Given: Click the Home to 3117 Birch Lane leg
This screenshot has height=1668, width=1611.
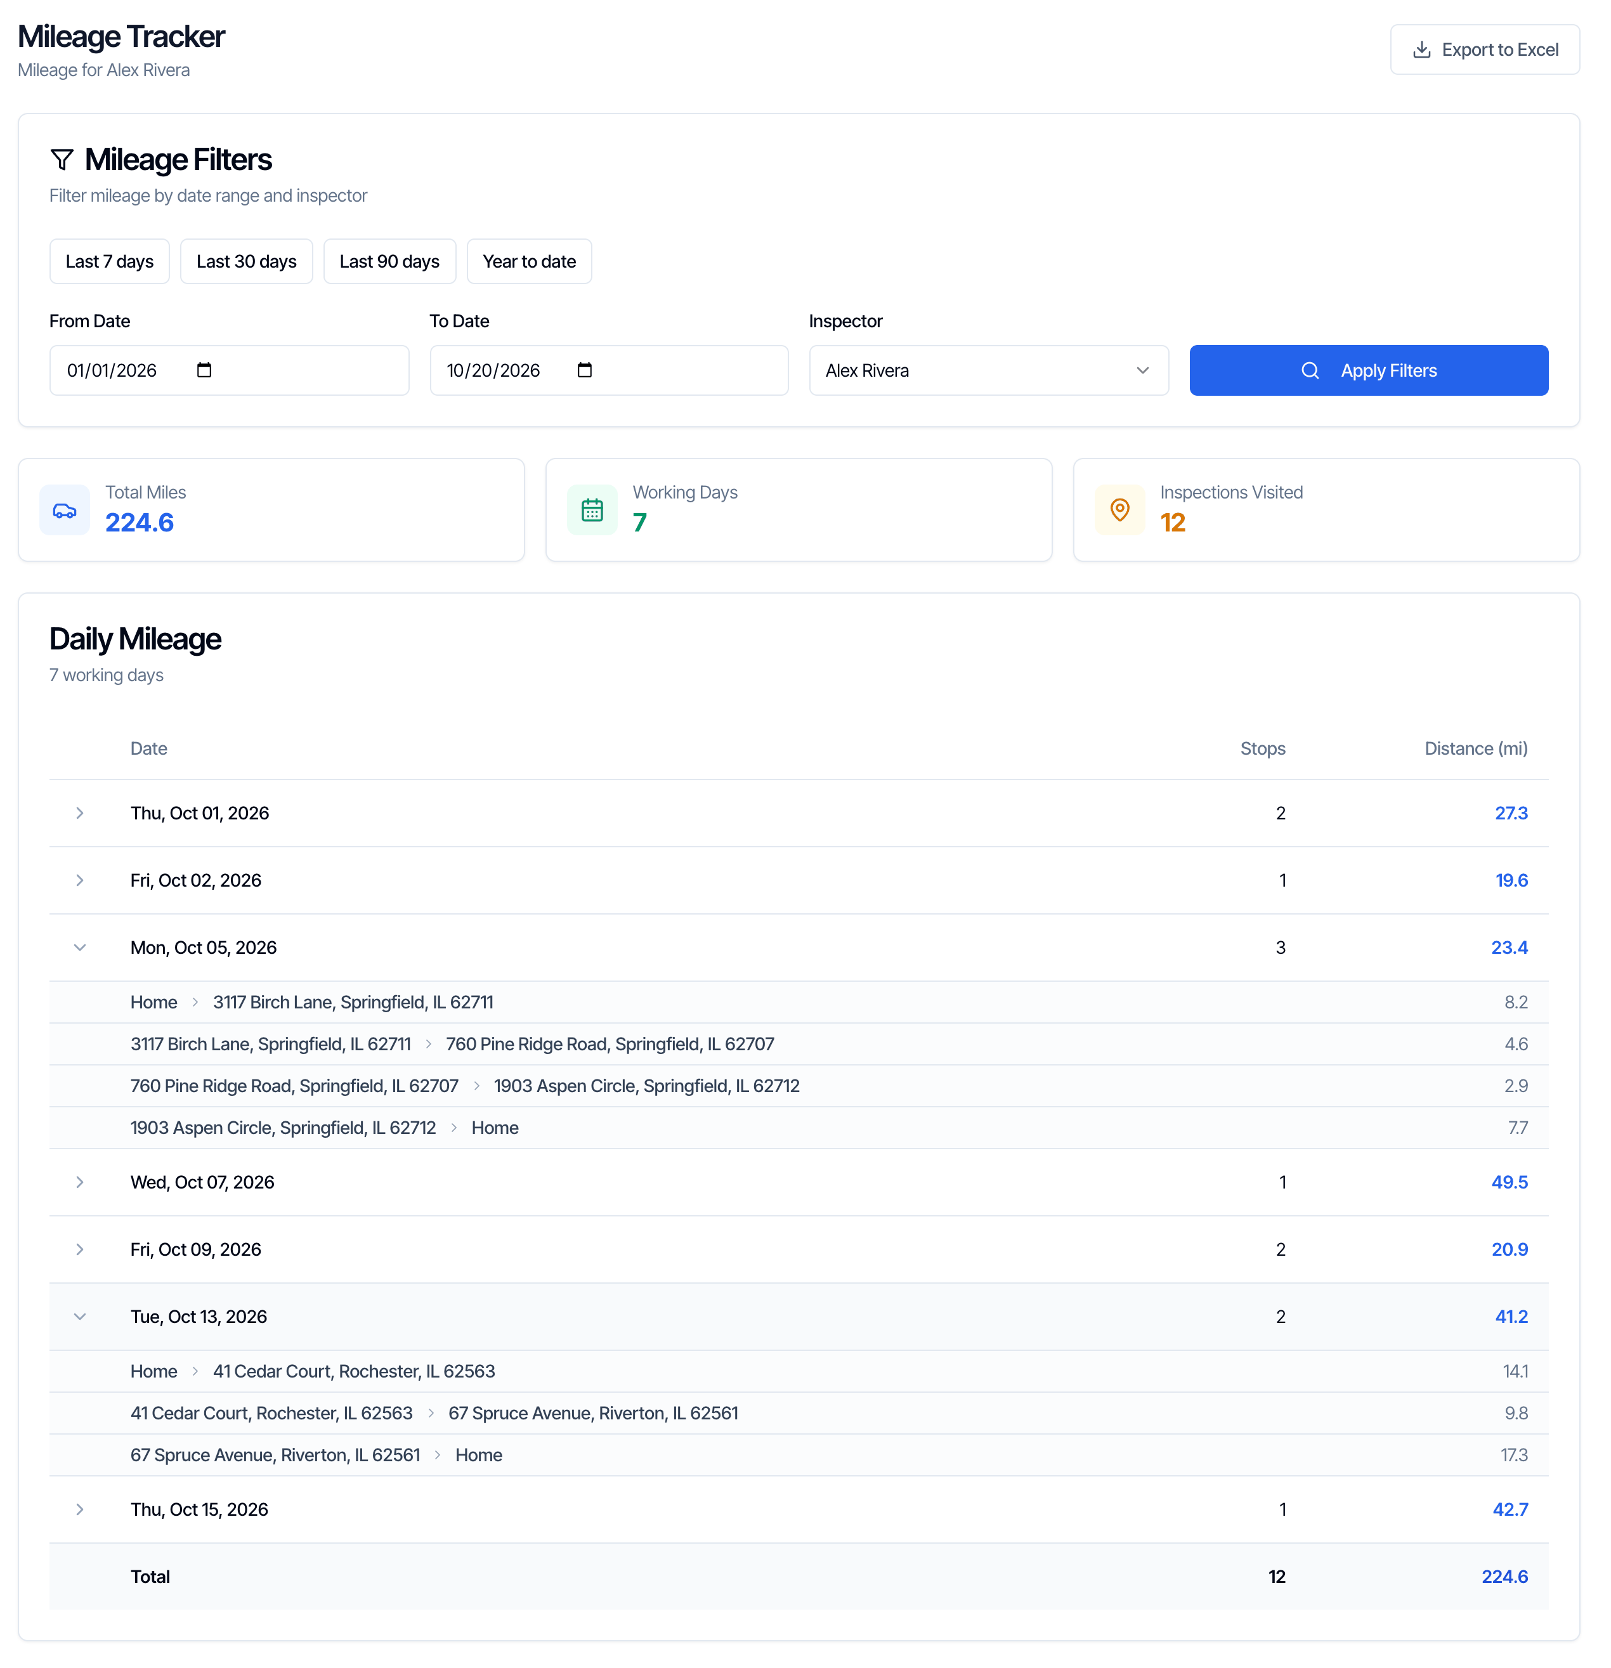Looking at the screenshot, I should click(x=799, y=1001).
